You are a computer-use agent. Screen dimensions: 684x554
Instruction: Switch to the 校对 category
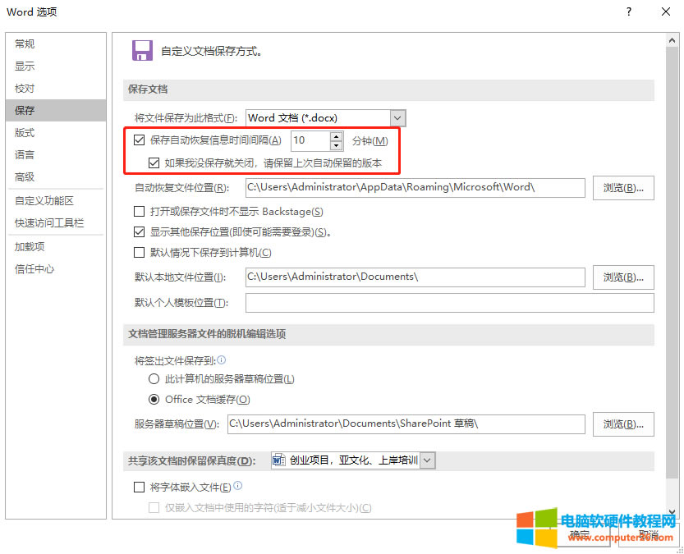[25, 89]
